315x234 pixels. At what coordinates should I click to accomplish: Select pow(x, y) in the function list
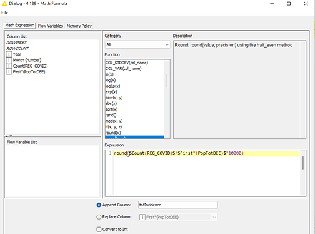(114, 98)
